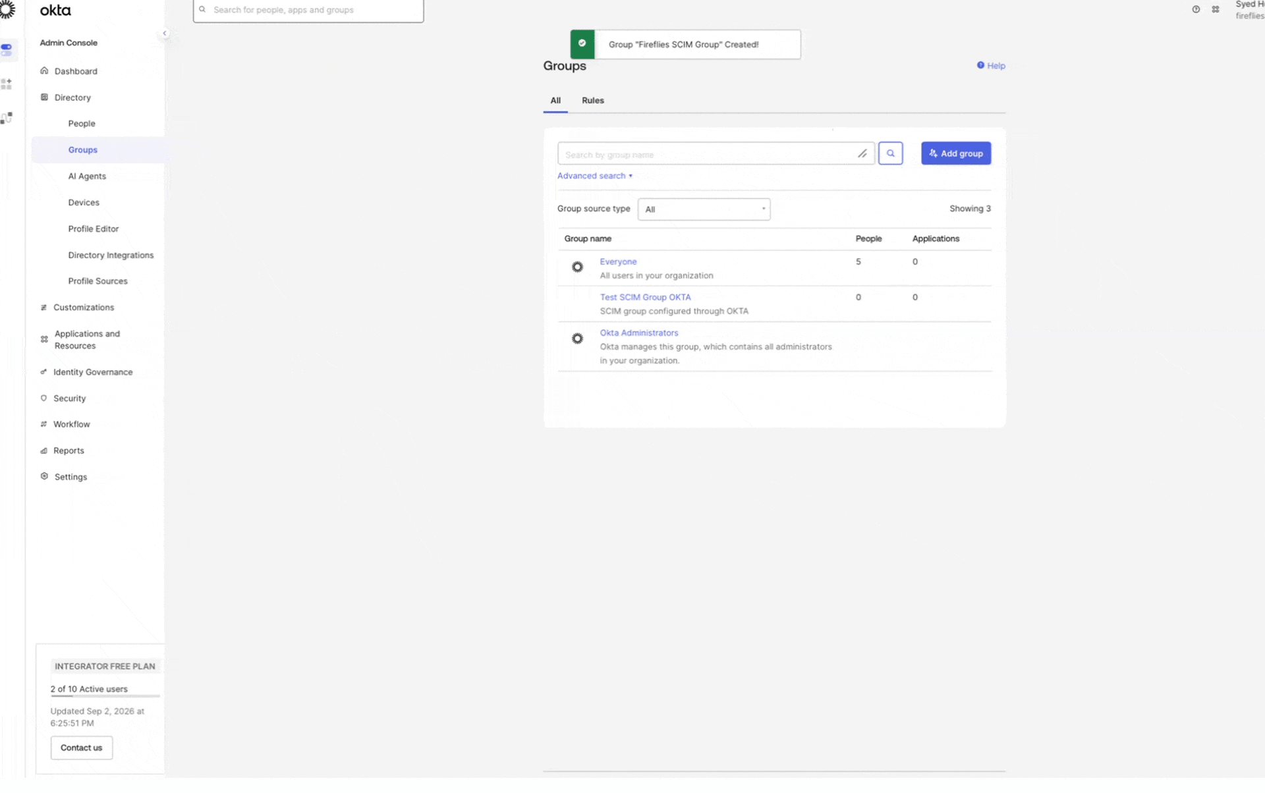Click the Applications column header
Viewport: 1265px width, 793px height.
(x=936, y=239)
